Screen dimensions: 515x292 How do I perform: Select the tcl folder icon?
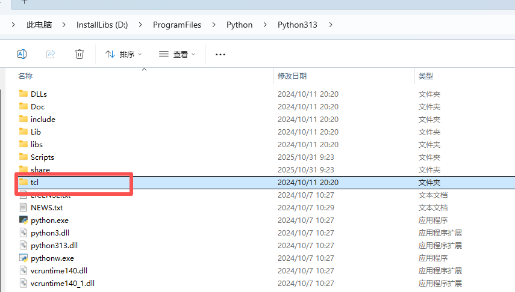pos(23,182)
